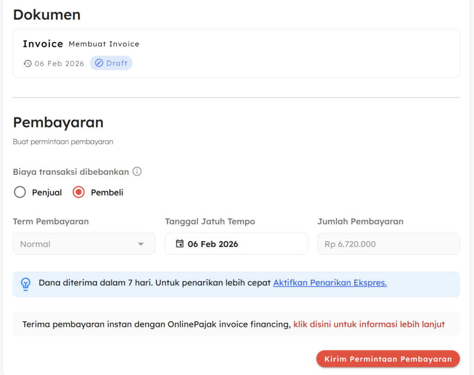Click the pencil icon in Draft badge
This screenshot has height=375, width=474.
click(99, 63)
